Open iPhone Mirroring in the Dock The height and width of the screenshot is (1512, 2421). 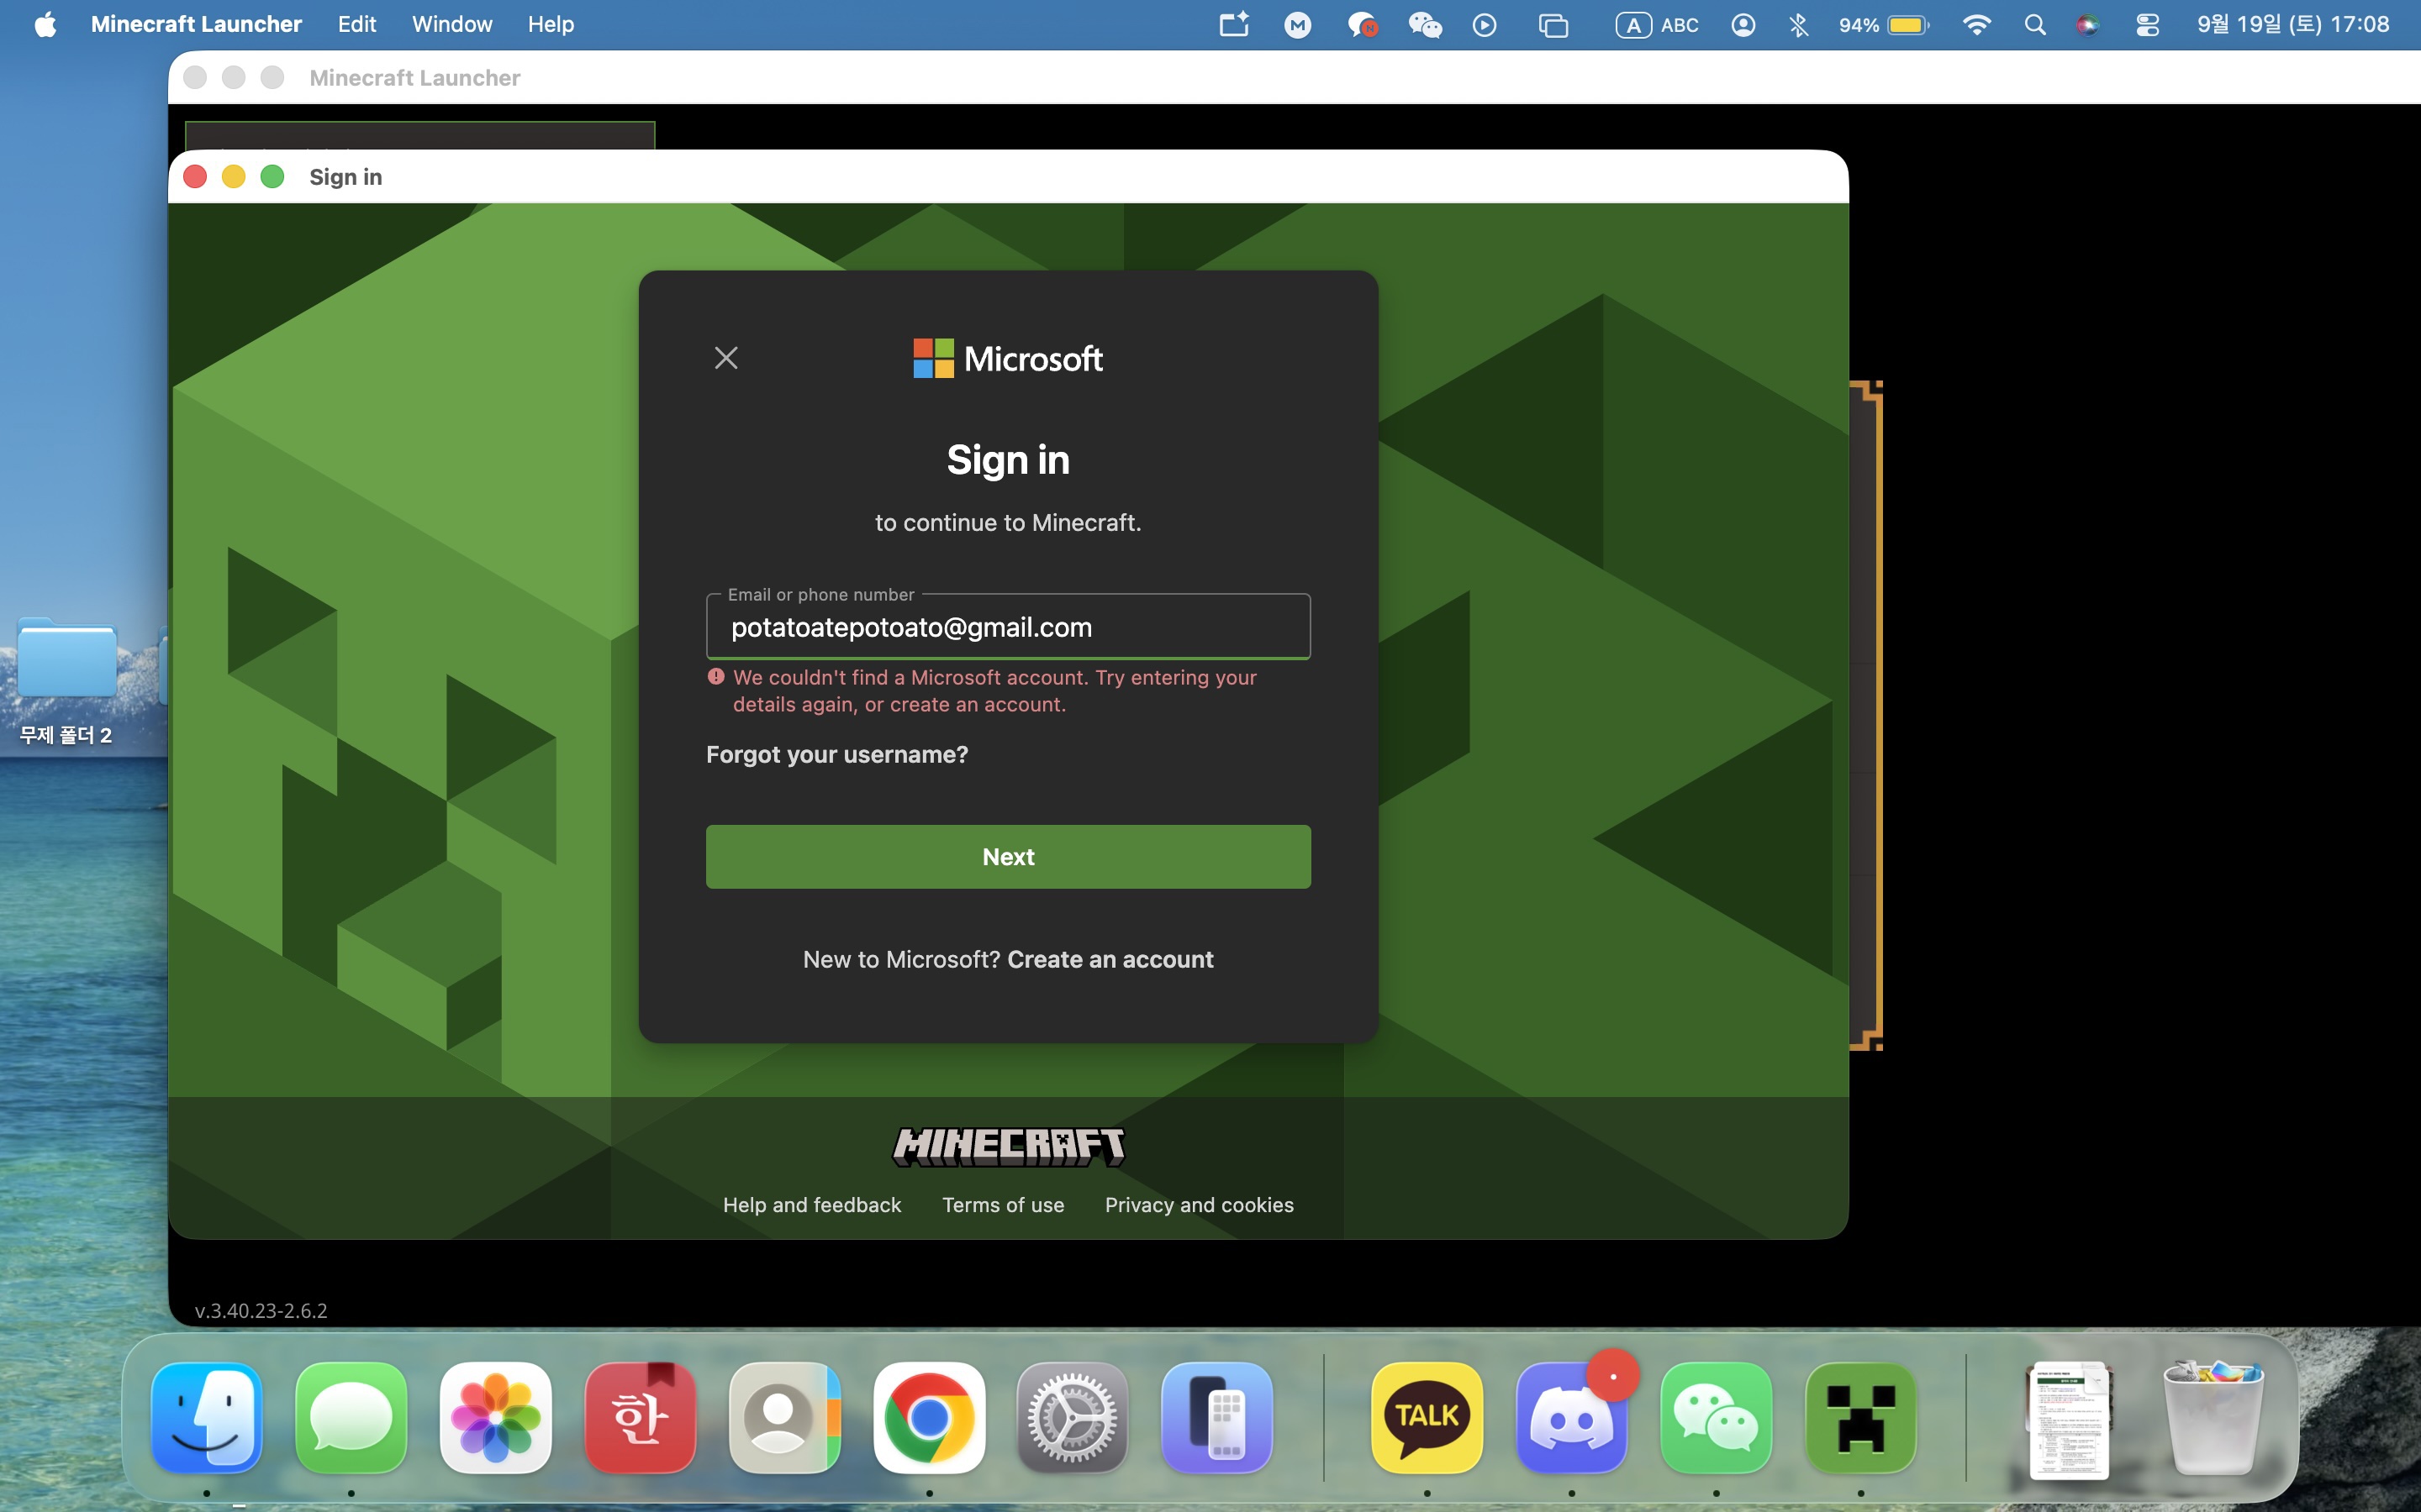[1217, 1417]
